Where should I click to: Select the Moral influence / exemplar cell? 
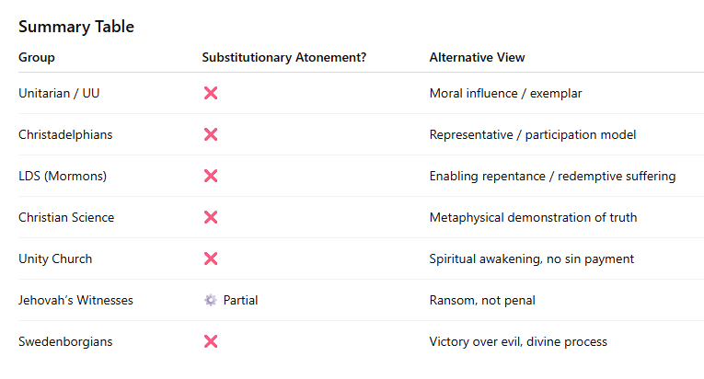(505, 93)
